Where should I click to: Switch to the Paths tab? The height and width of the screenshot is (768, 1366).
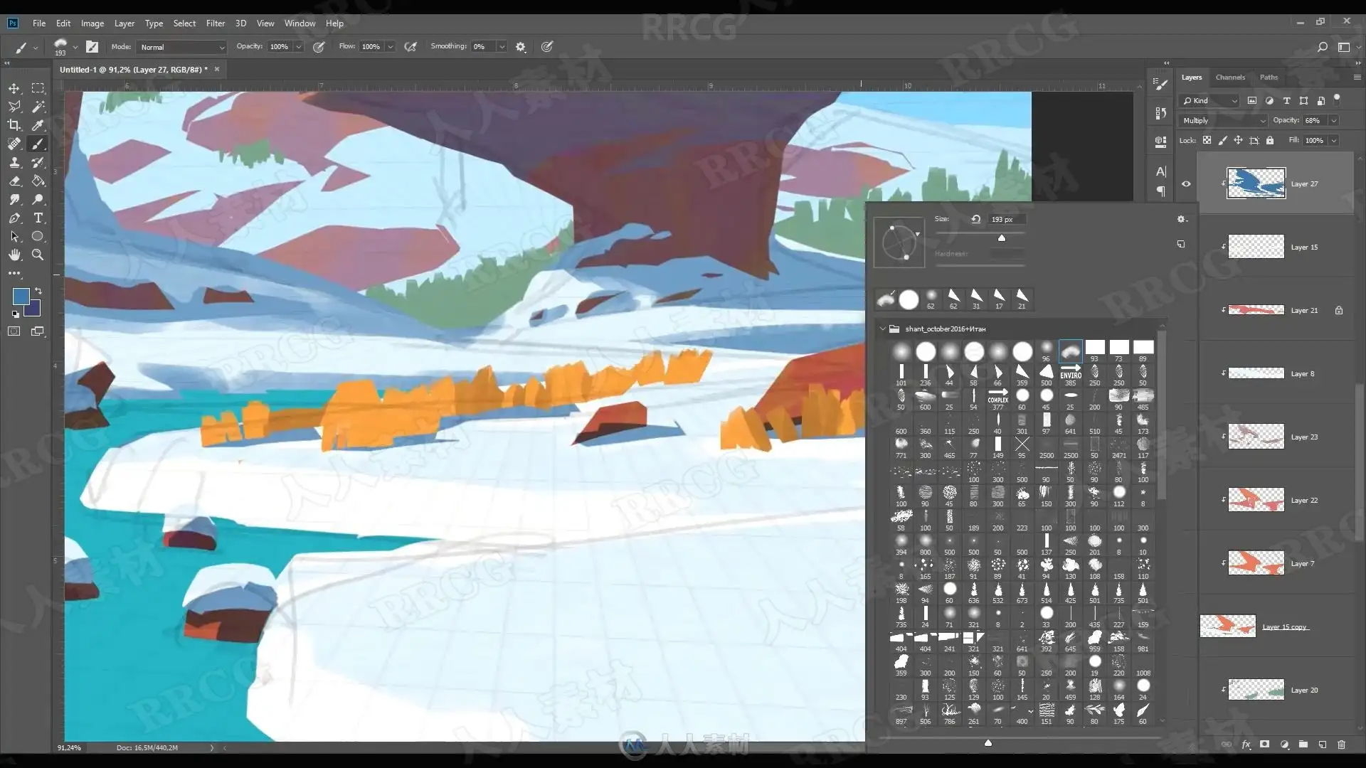[1269, 77]
